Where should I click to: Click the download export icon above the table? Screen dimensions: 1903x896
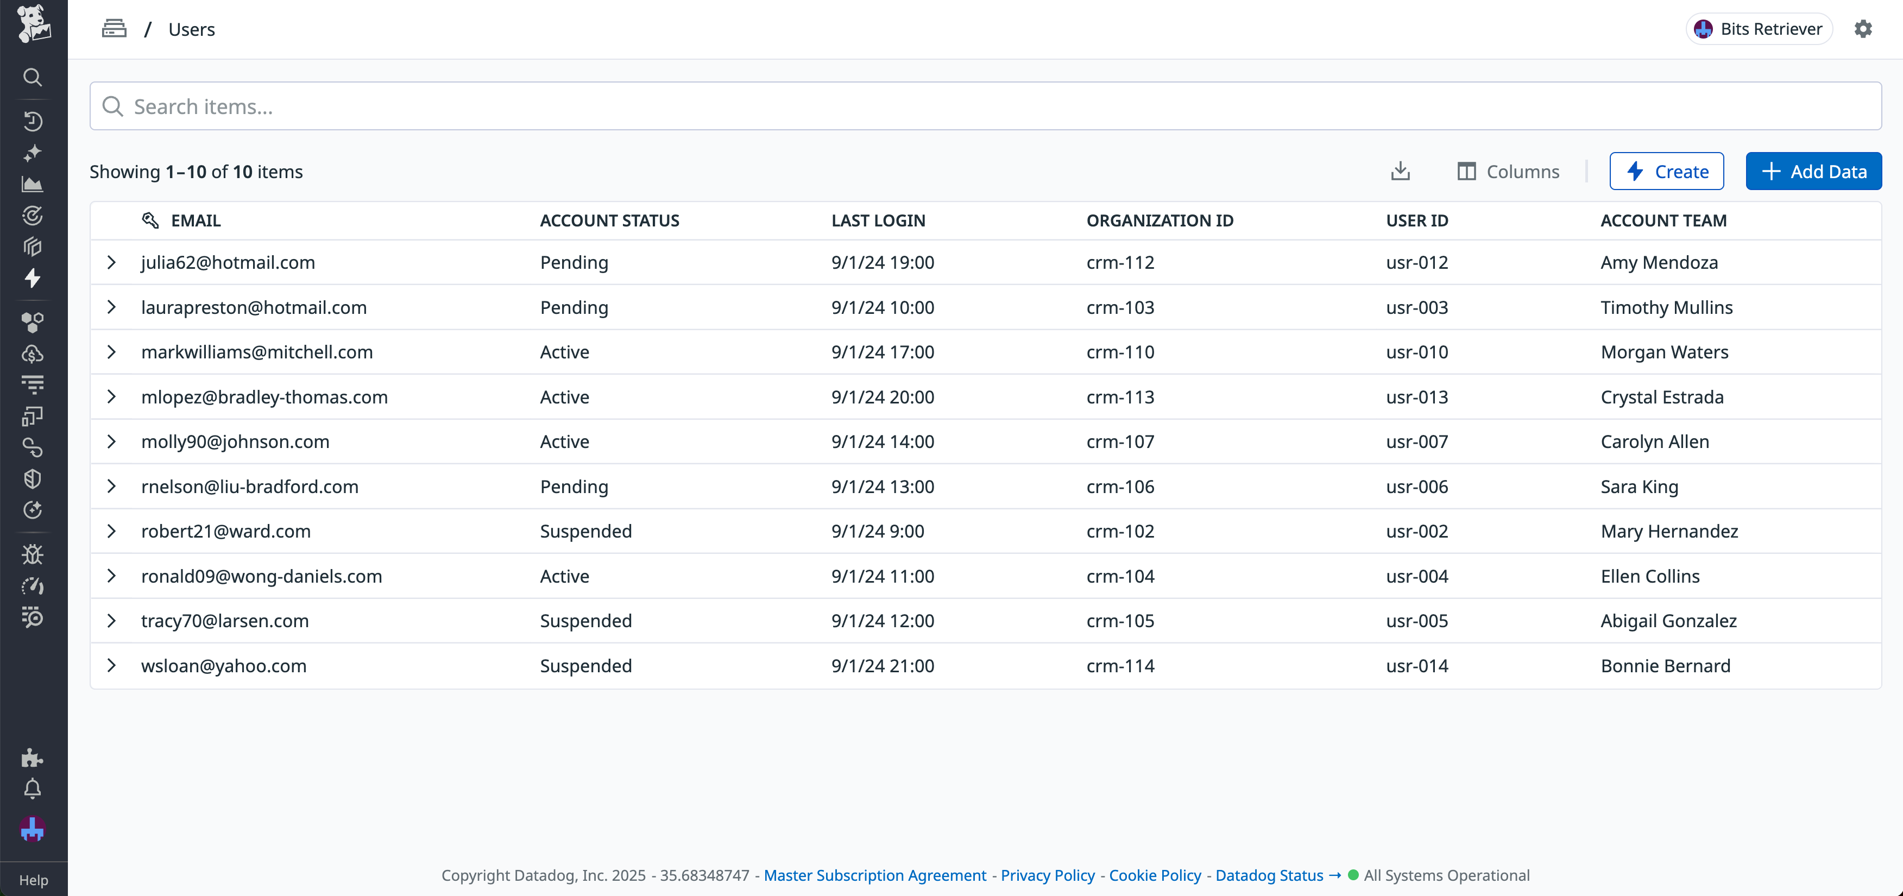[x=1401, y=171]
